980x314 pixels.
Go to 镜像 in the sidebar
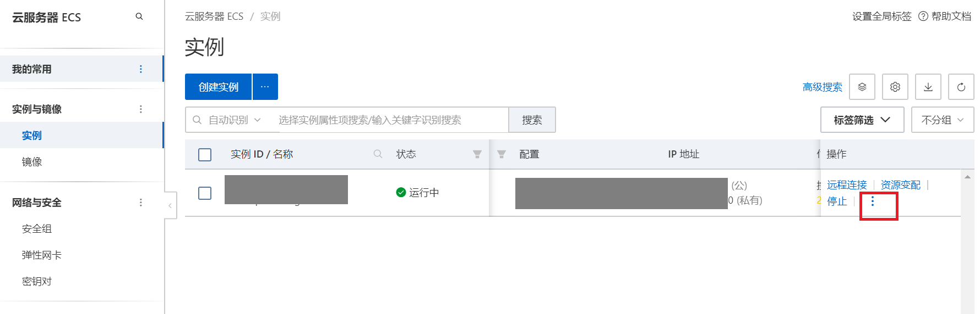click(x=32, y=162)
